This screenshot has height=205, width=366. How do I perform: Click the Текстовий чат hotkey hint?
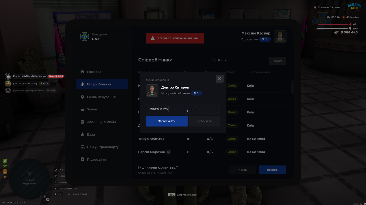pyautogui.click(x=65, y=188)
